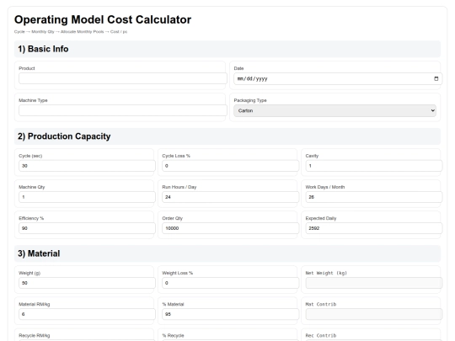This screenshot has width=455, height=341.
Task: Click the Net Weight (kg) output field
Action: [x=374, y=283]
